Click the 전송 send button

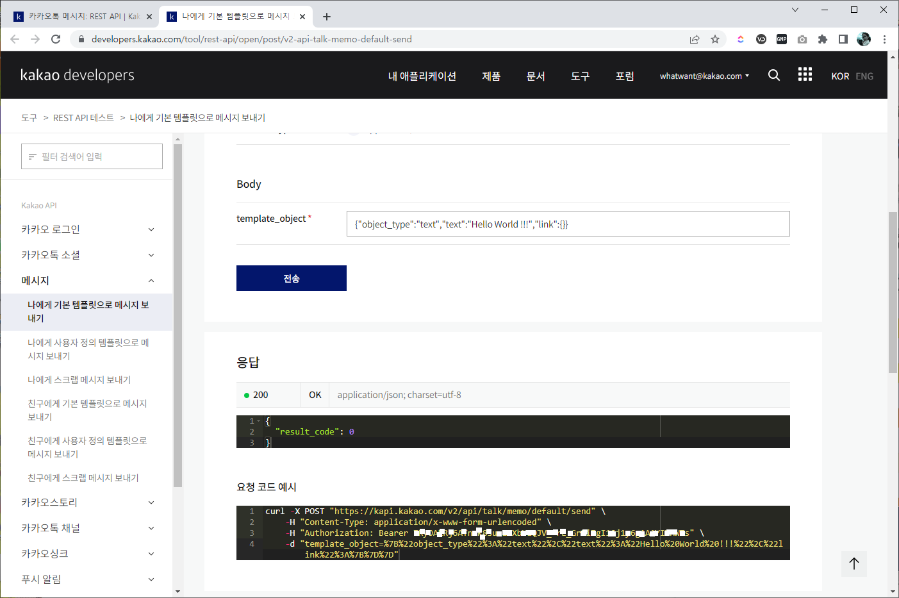tap(292, 278)
